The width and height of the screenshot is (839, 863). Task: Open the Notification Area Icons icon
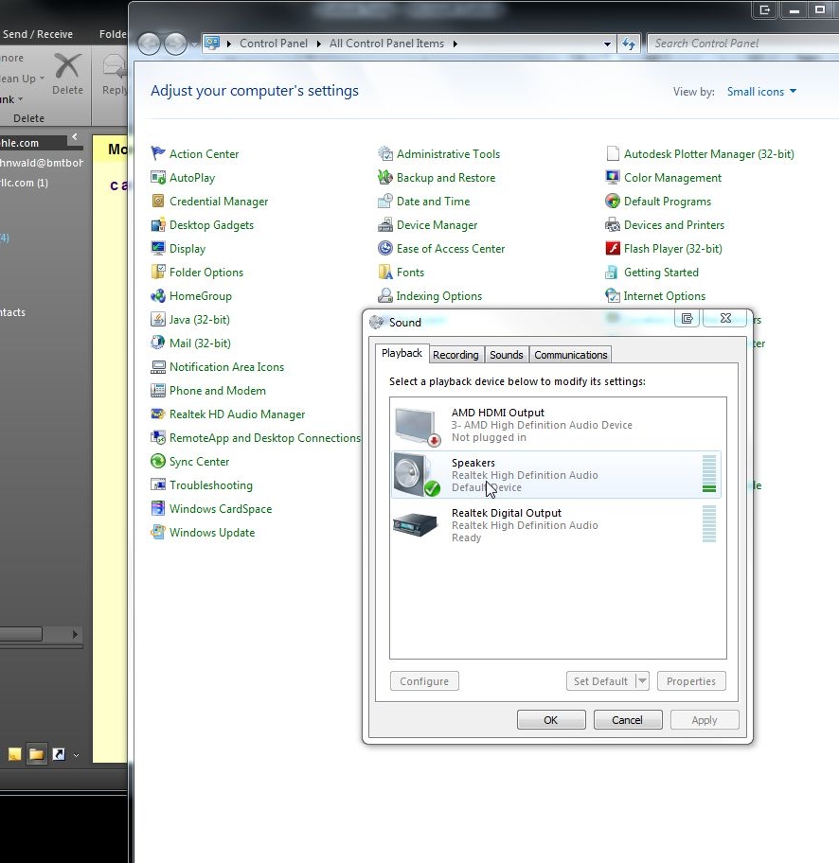(158, 366)
